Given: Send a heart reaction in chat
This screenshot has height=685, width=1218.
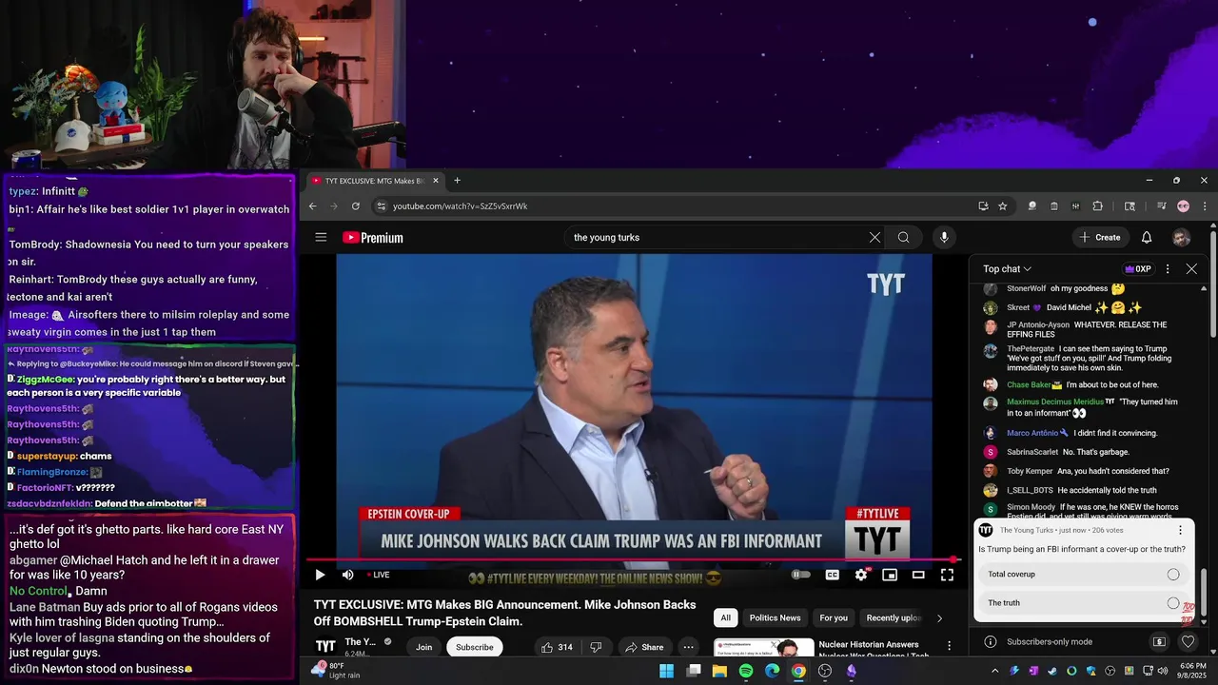Looking at the screenshot, I should coord(1188,641).
